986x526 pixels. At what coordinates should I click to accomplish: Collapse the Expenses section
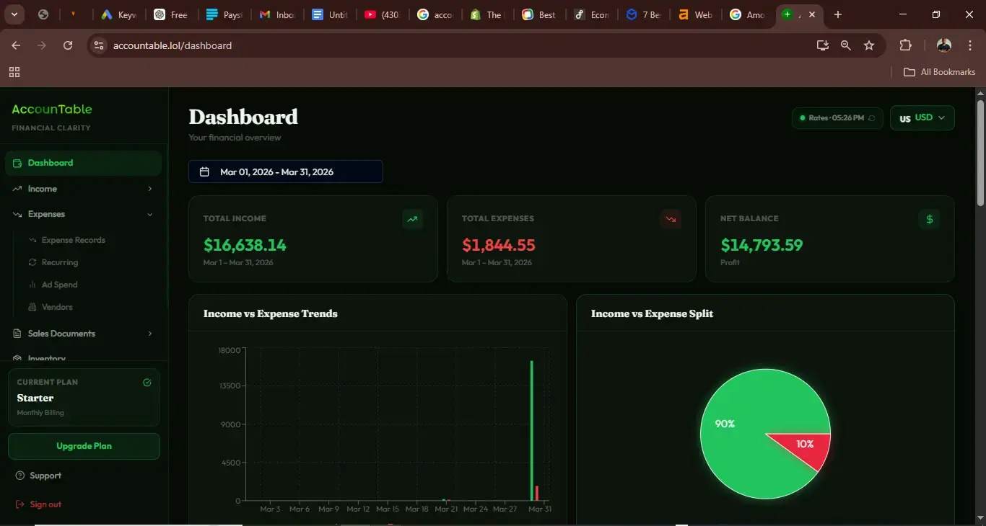pos(149,214)
